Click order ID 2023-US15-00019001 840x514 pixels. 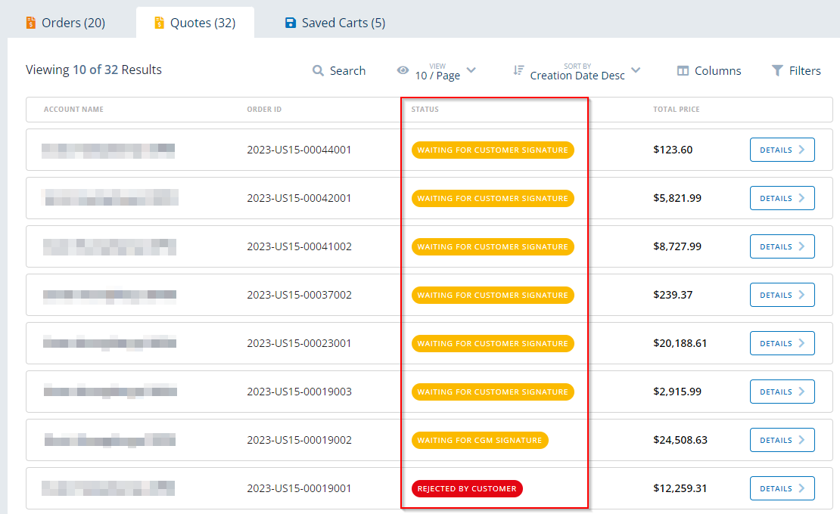(x=299, y=488)
